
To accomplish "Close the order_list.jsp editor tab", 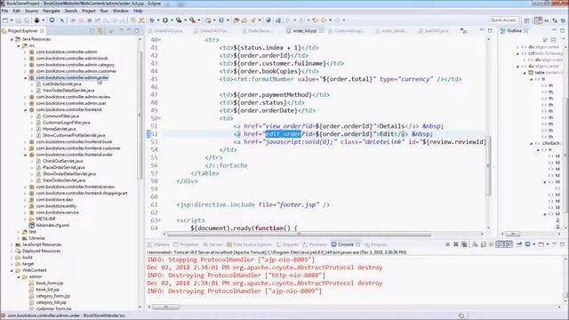I will [x=321, y=31].
